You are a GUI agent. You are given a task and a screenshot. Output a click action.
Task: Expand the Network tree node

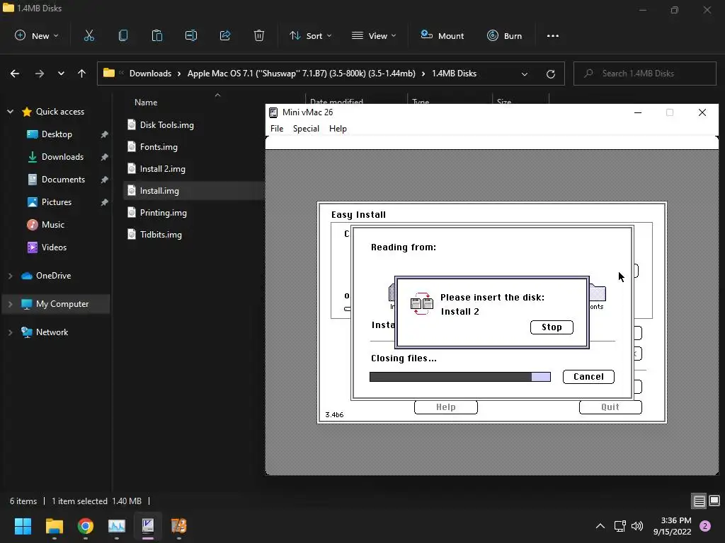10,332
